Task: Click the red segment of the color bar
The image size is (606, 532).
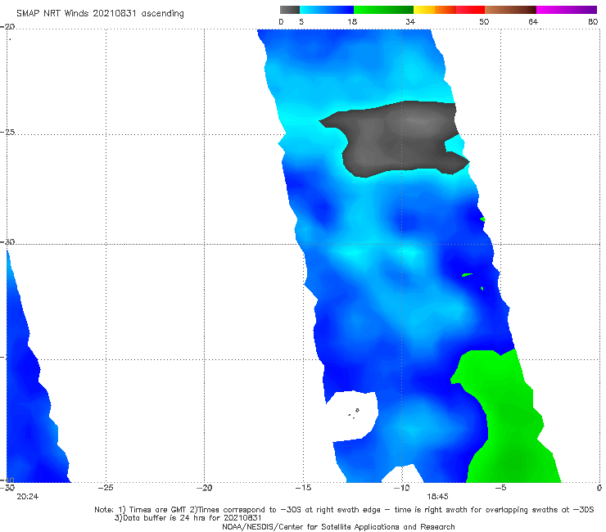Action: pos(470,10)
